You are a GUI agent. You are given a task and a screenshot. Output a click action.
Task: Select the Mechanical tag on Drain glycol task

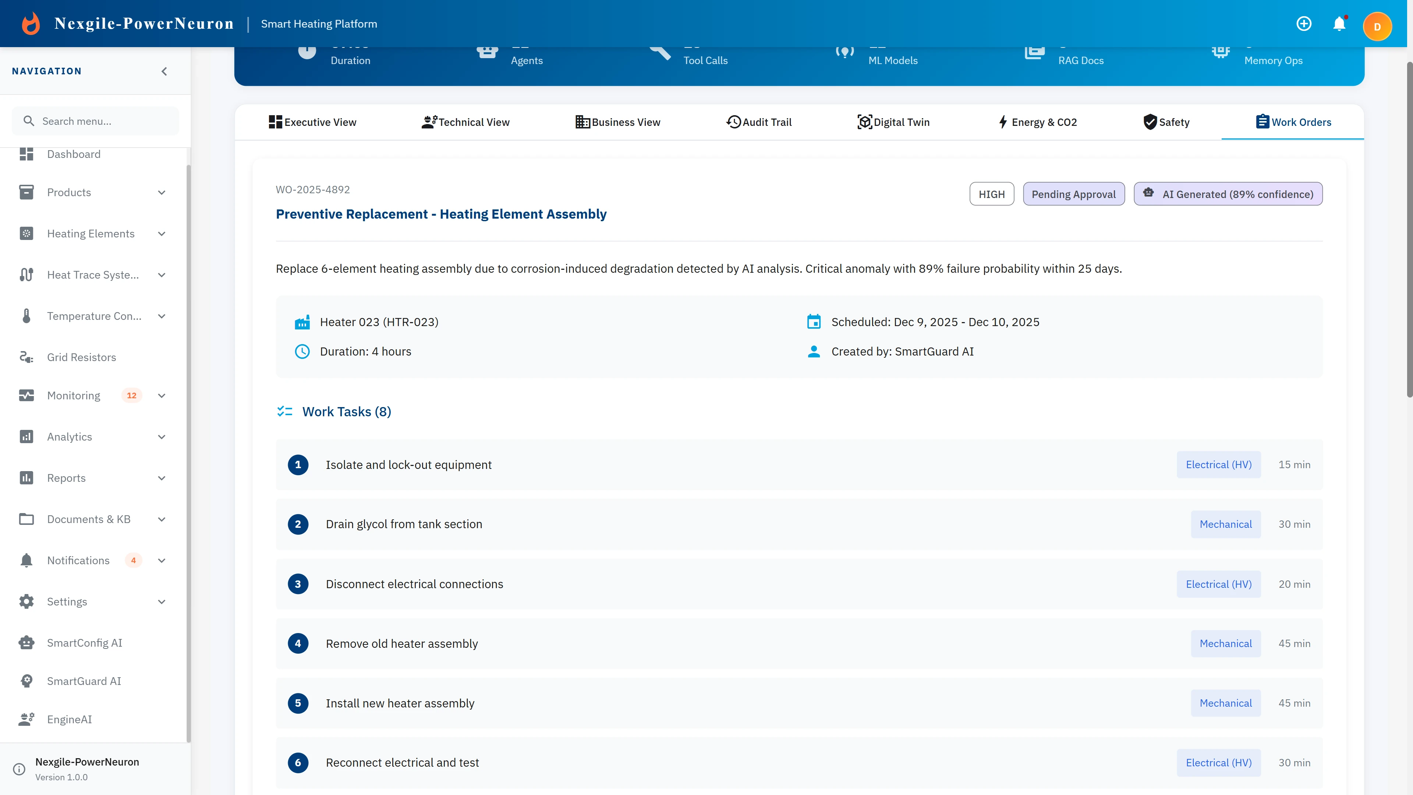click(1226, 524)
